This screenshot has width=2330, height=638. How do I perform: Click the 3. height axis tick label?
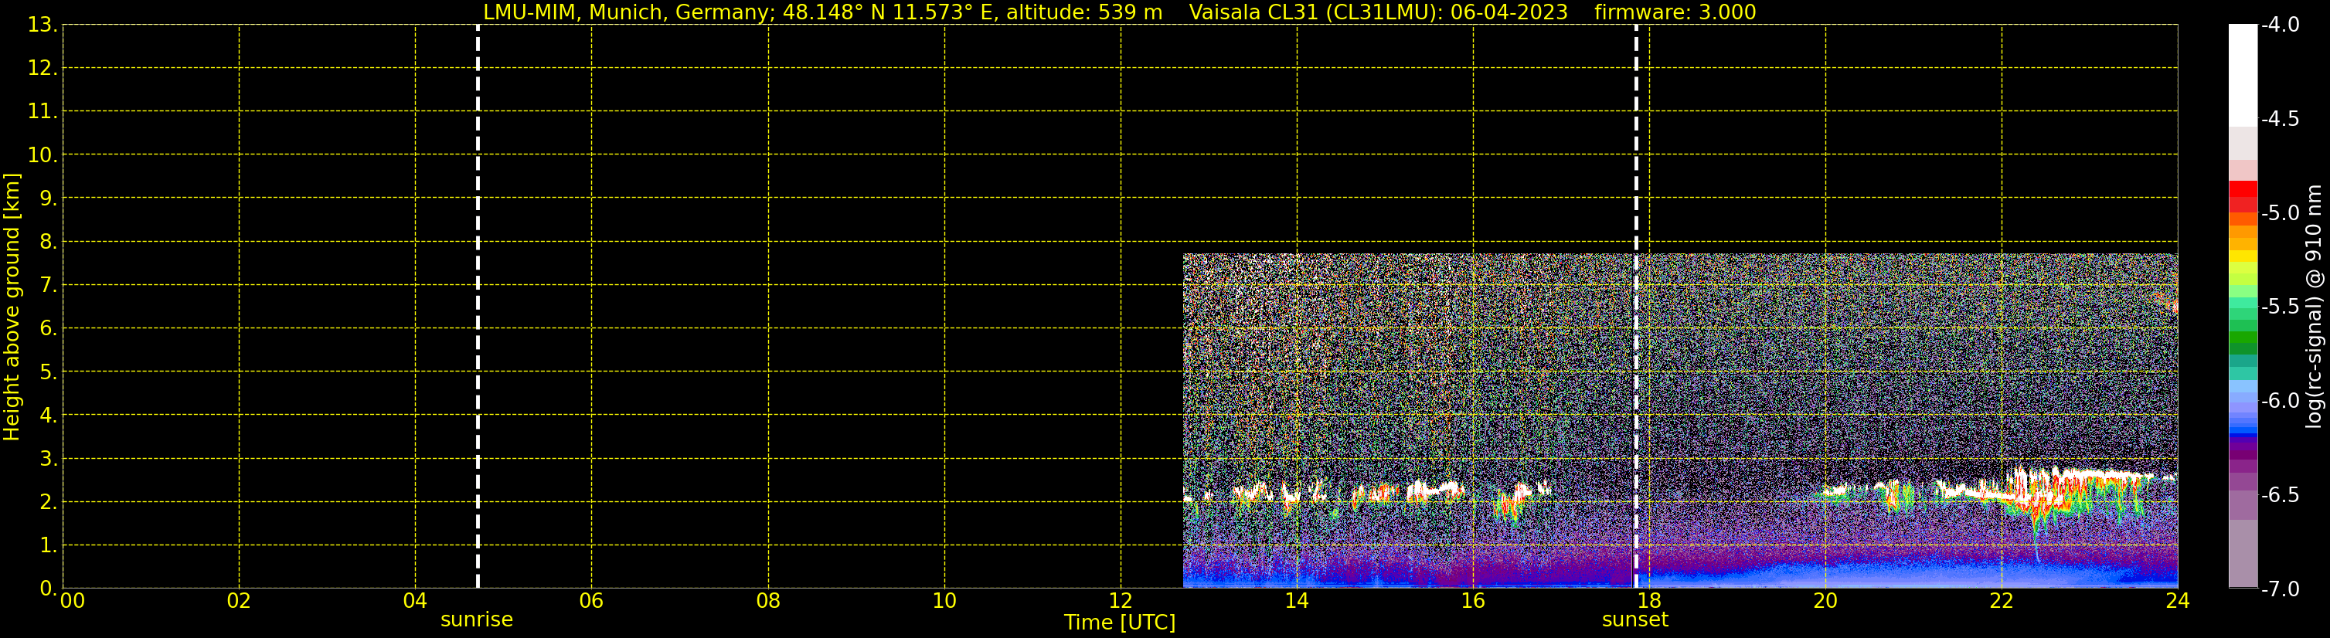(48, 458)
